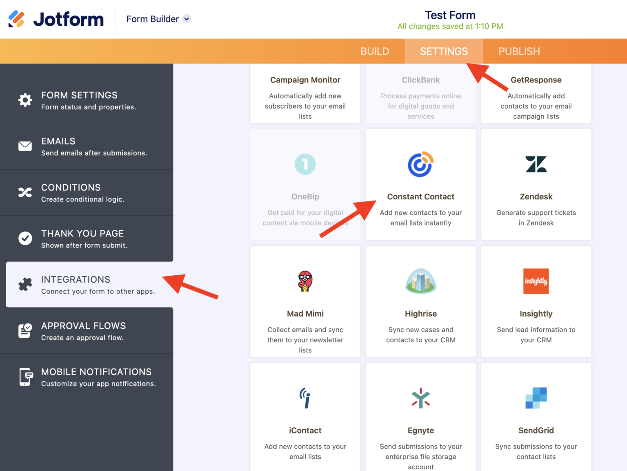Select the Integrations puzzle piece icon

tap(25, 284)
